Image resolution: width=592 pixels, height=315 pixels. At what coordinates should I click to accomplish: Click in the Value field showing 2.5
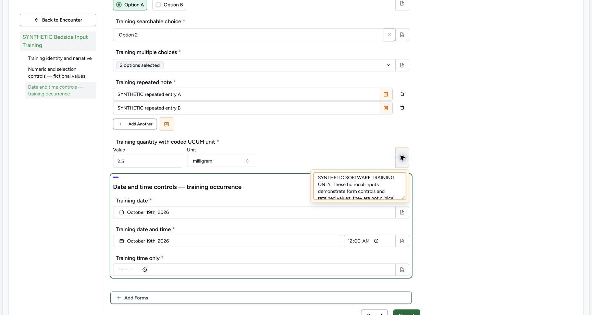click(147, 161)
